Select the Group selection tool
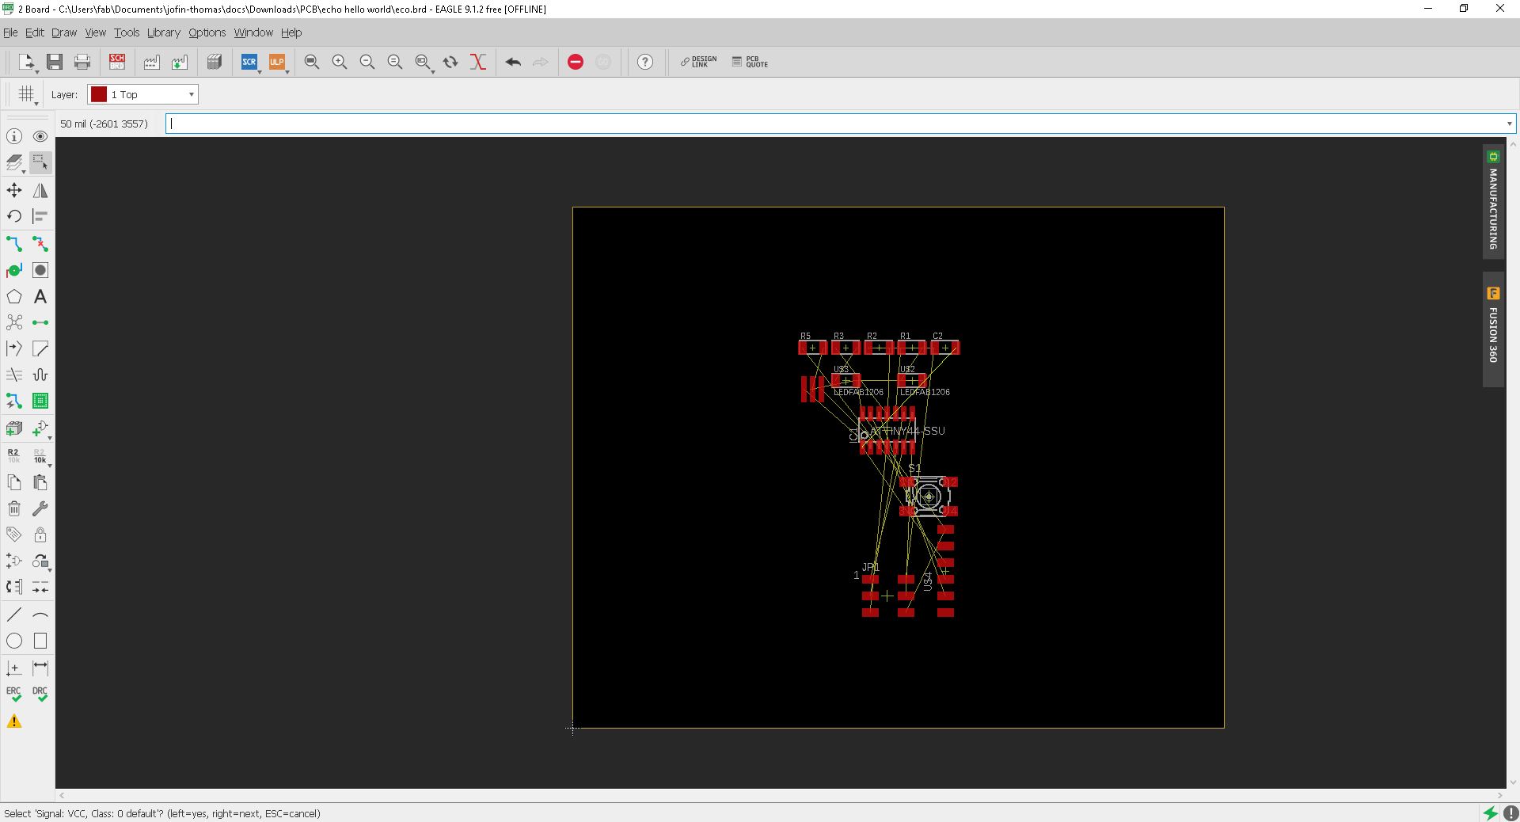1520x822 pixels. point(40,162)
